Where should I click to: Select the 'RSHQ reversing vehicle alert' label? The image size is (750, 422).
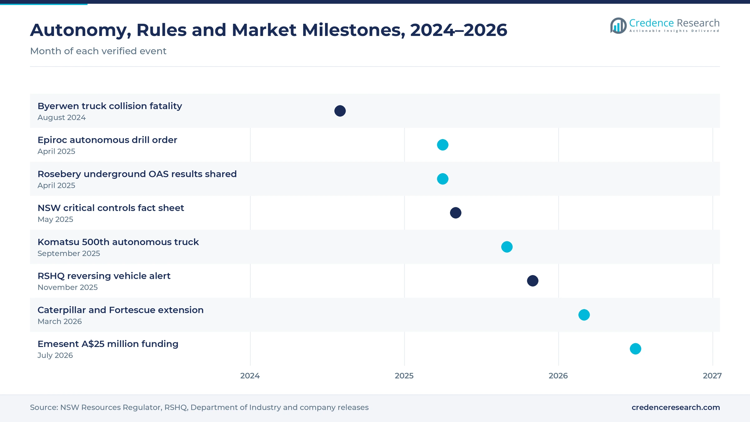[104, 276]
